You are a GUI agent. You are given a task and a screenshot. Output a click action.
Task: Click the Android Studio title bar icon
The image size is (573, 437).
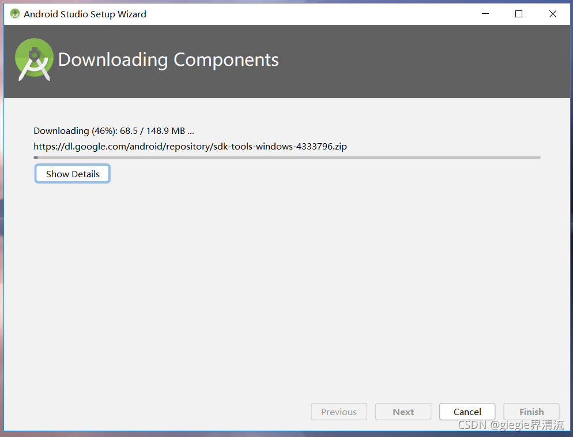[15, 14]
